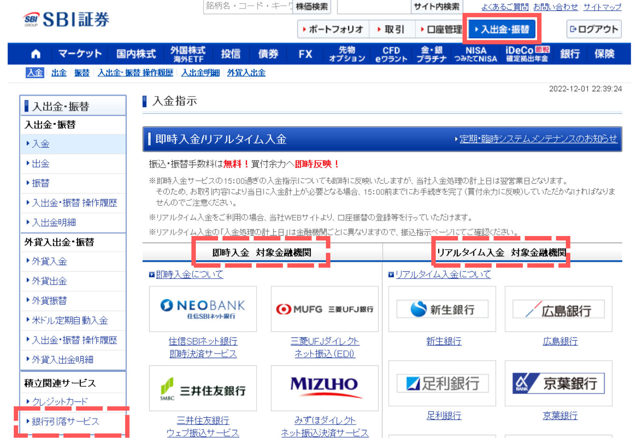Open 入出金・振替 操作履歴 sub-navigation link
Screen dimensions: 638x438
click(135, 73)
